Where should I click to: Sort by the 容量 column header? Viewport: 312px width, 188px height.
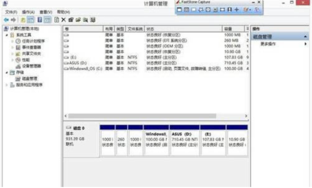[233, 29]
